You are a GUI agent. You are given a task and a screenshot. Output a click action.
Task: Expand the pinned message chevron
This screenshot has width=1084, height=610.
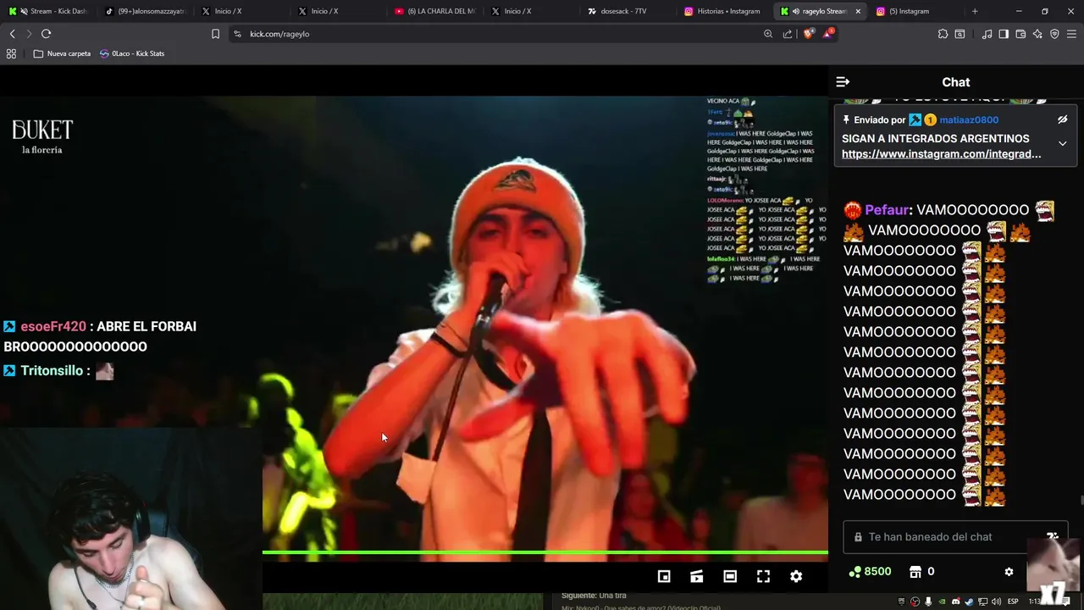(x=1062, y=143)
